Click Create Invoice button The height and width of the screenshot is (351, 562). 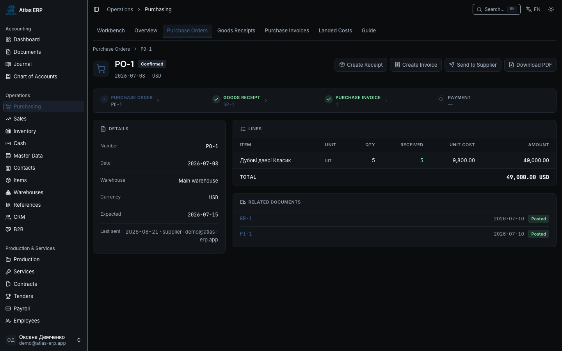pyautogui.click(x=416, y=65)
